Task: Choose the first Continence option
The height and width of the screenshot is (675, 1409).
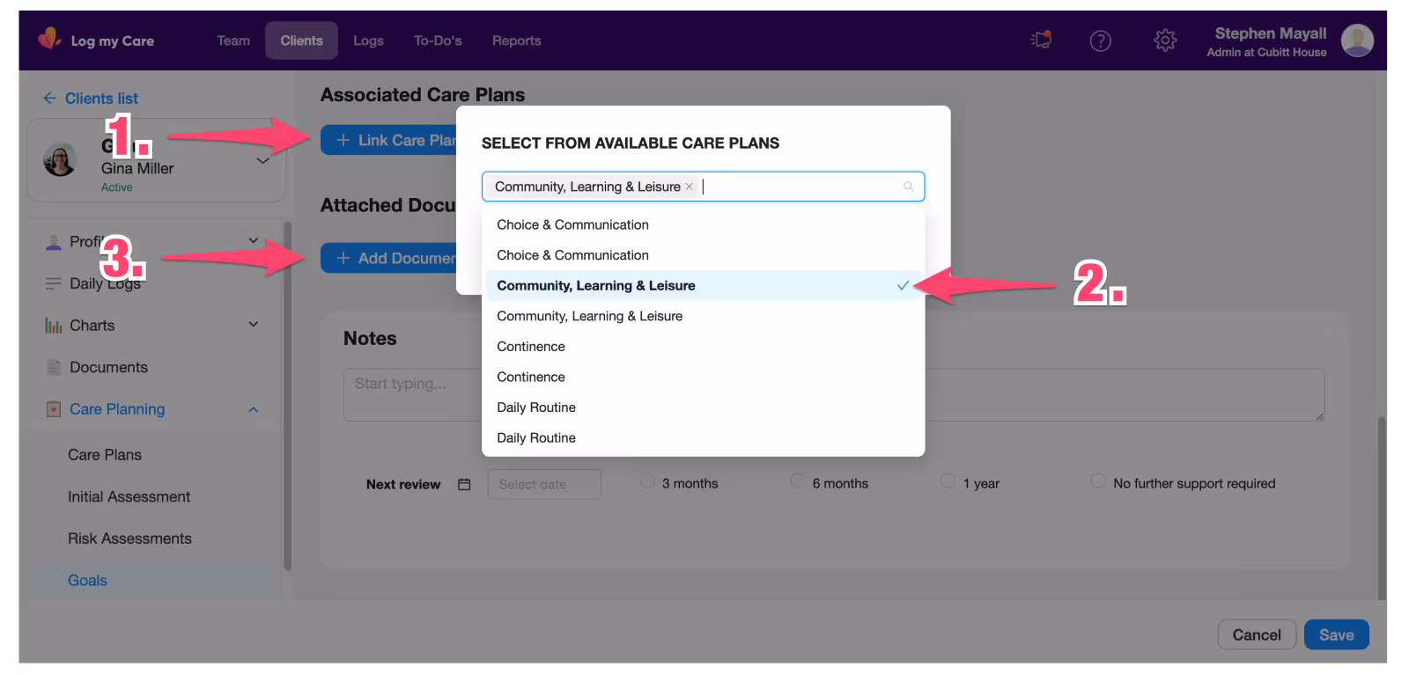Action: click(x=703, y=347)
